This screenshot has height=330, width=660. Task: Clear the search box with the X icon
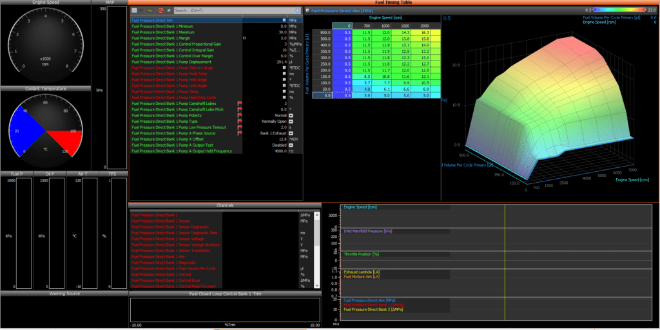click(298, 10)
